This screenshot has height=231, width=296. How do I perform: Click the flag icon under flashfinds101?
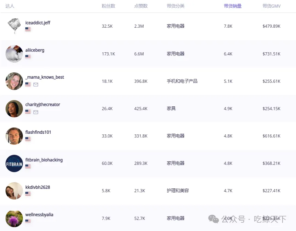pyautogui.click(x=28, y=139)
